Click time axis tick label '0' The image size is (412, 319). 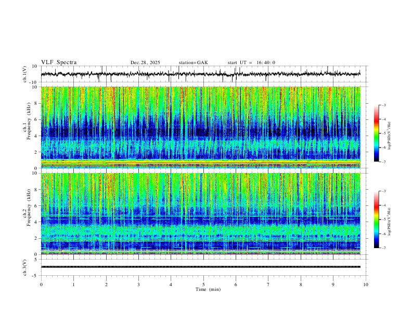click(x=41, y=285)
